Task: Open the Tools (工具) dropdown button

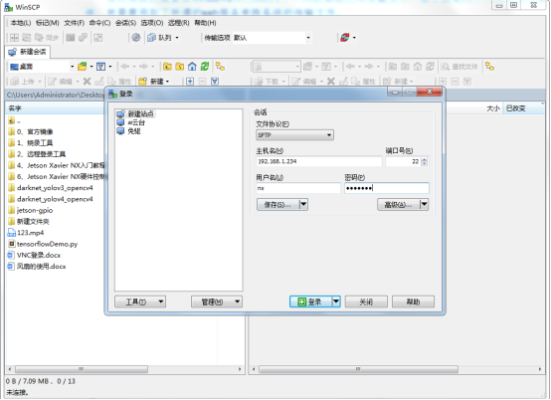Action: click(140, 301)
